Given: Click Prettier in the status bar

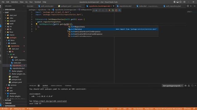Looking at the screenshot, I should point(187,109).
